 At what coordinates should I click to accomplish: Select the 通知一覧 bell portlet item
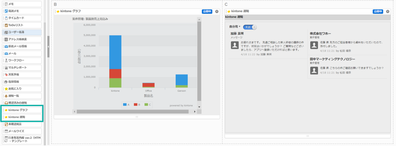click(22, 96)
